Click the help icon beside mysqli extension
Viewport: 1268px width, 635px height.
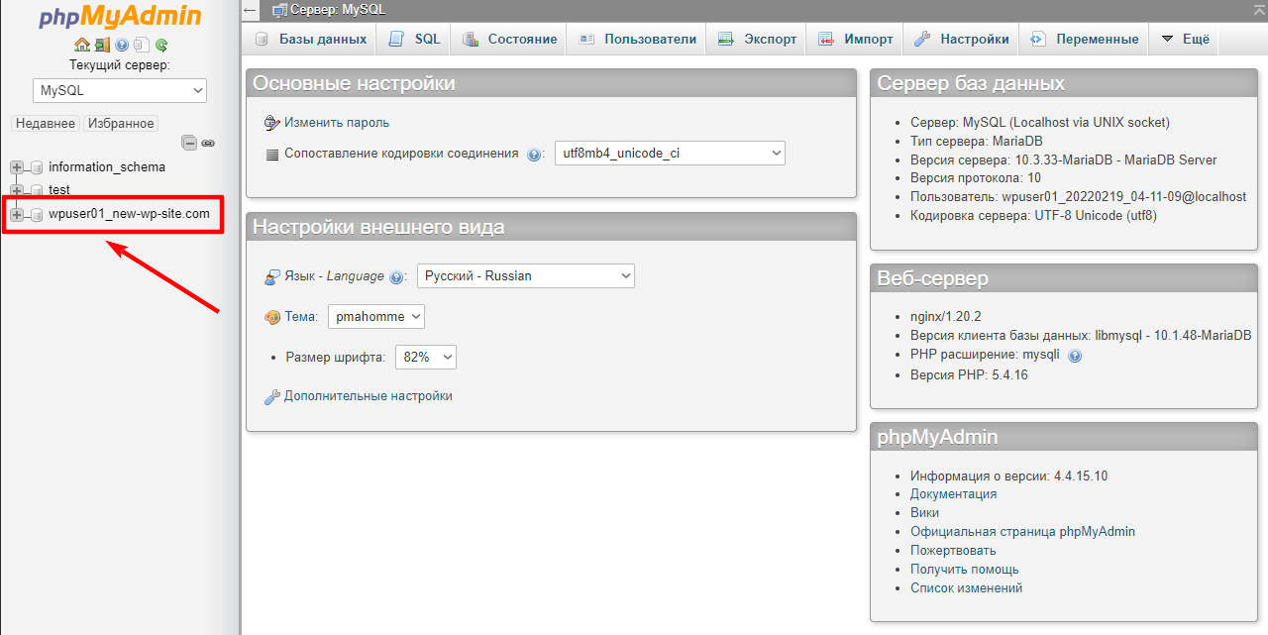pyautogui.click(x=1075, y=356)
